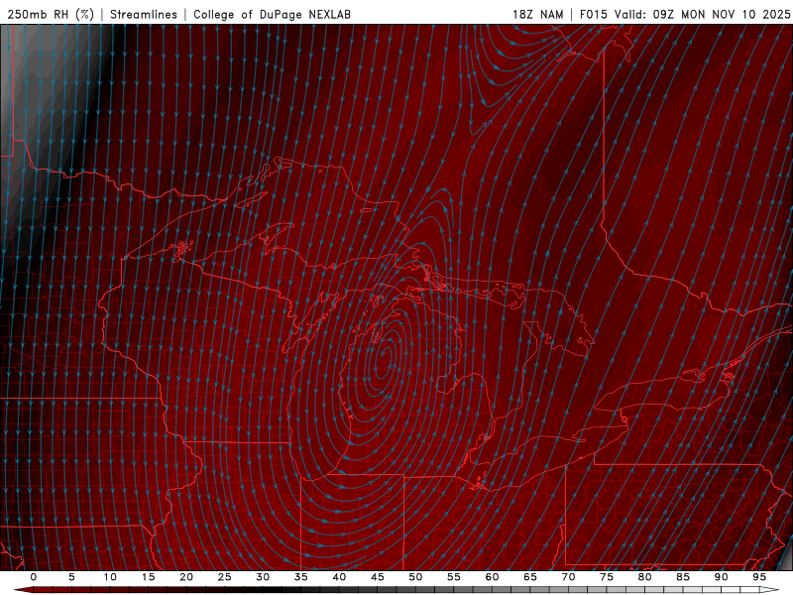
Task: Select the "70" color scale label
Action: click(x=568, y=577)
